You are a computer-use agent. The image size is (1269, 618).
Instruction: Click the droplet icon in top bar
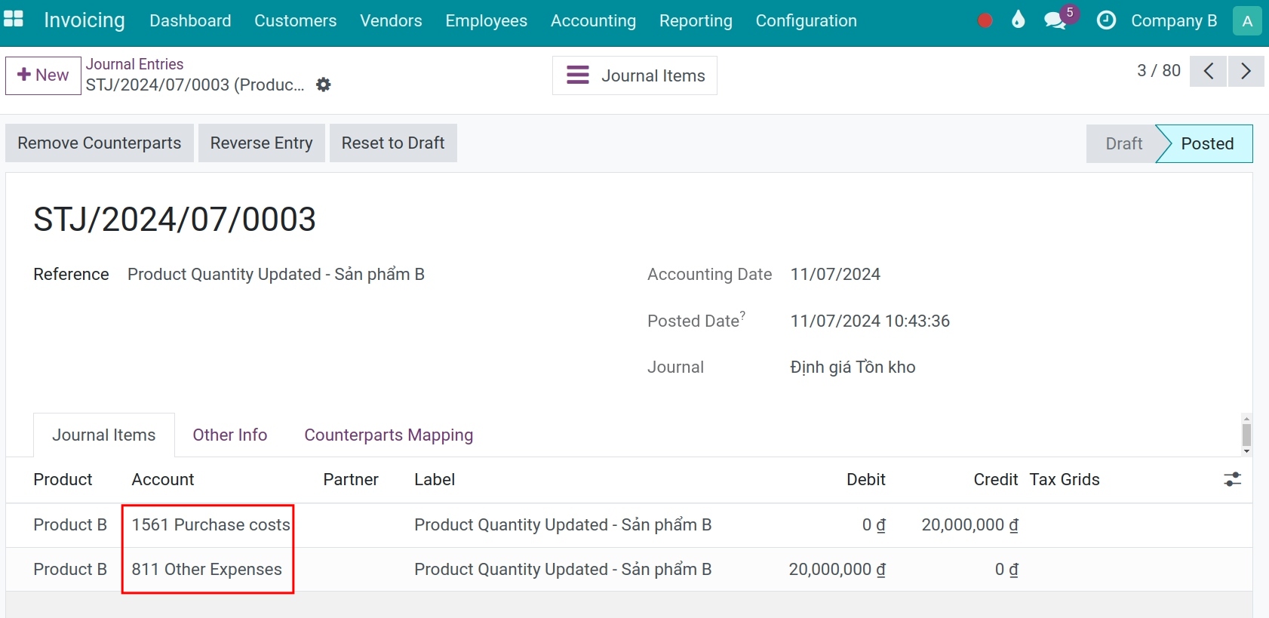click(1019, 20)
